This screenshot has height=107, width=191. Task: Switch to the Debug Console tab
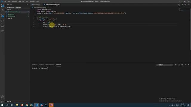50,65
